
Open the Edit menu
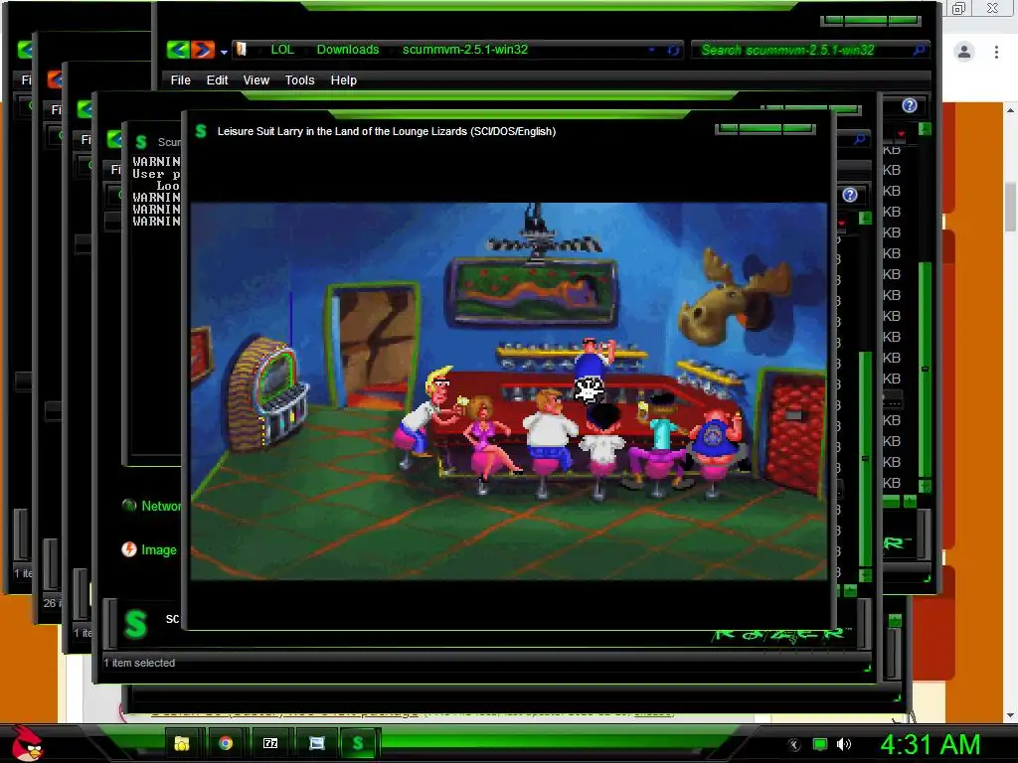coord(217,79)
